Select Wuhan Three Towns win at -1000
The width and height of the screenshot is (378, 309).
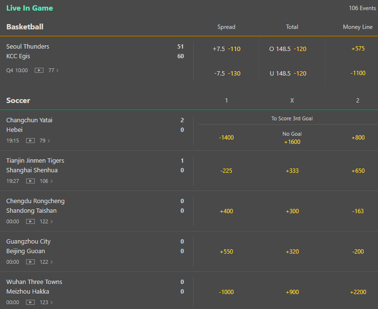tap(226, 292)
